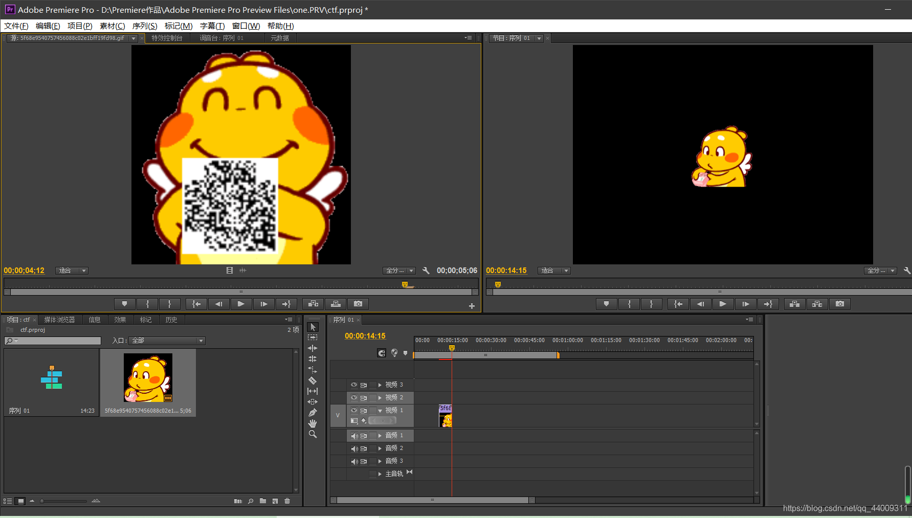
Task: Toggle track lock box on Video 2
Action: [373, 397]
